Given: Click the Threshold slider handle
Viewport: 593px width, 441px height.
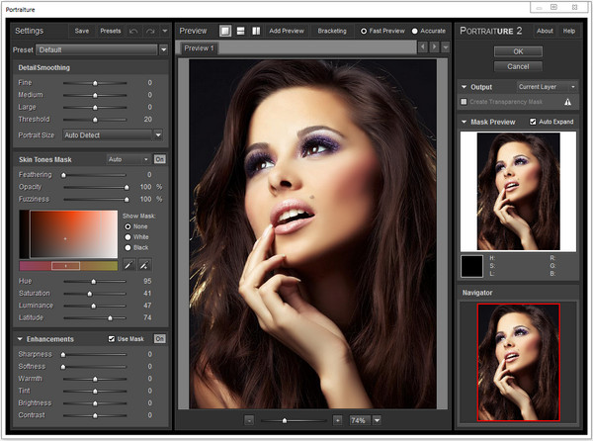Looking at the screenshot, I should [x=96, y=119].
